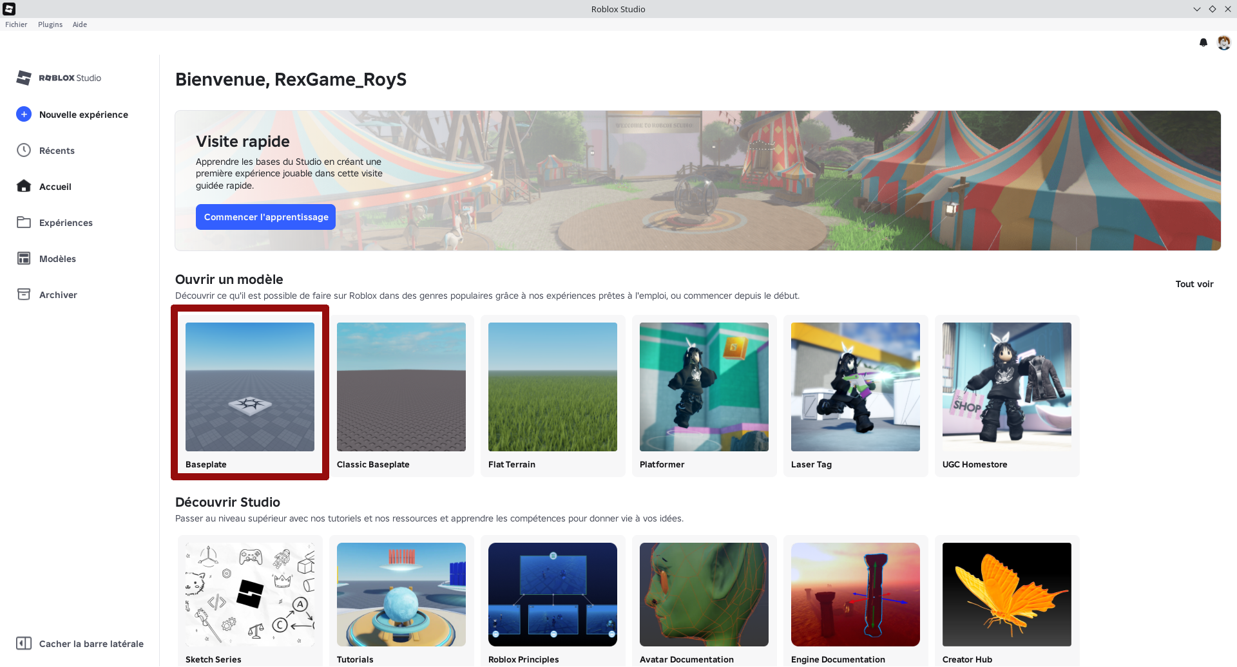1237x667 pixels.
Task: Open the Expériences folder icon
Action: tap(24, 222)
